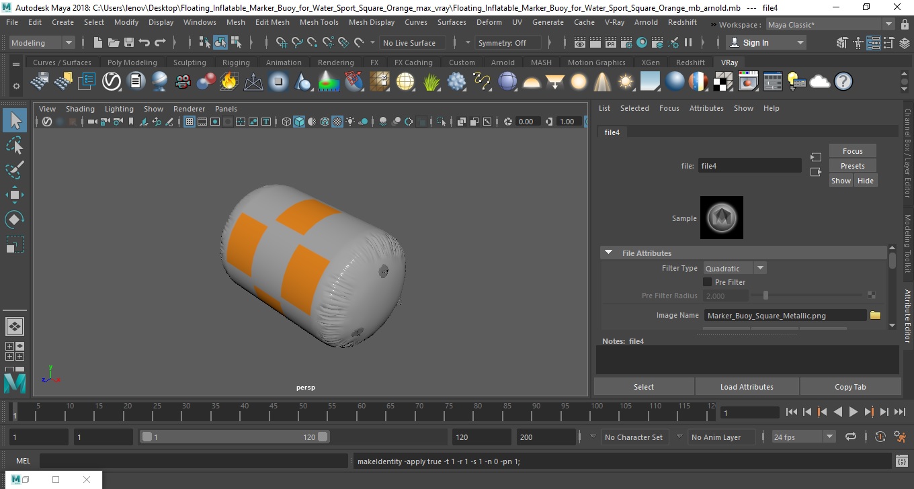Open Attributes menu in Attribute Editor
This screenshot has height=489, width=914.
point(706,108)
